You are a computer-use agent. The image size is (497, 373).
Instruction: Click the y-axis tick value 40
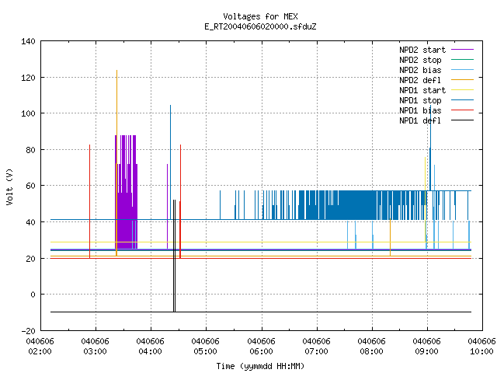(30, 222)
